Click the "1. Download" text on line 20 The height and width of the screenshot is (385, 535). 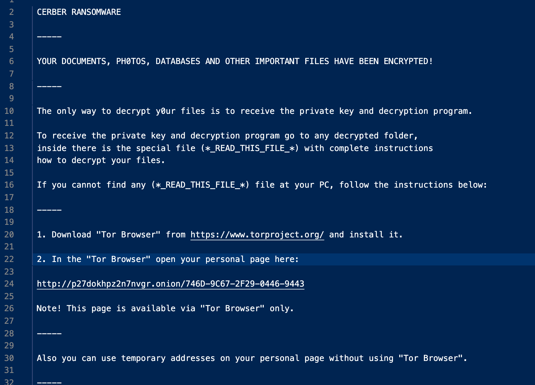64,235
